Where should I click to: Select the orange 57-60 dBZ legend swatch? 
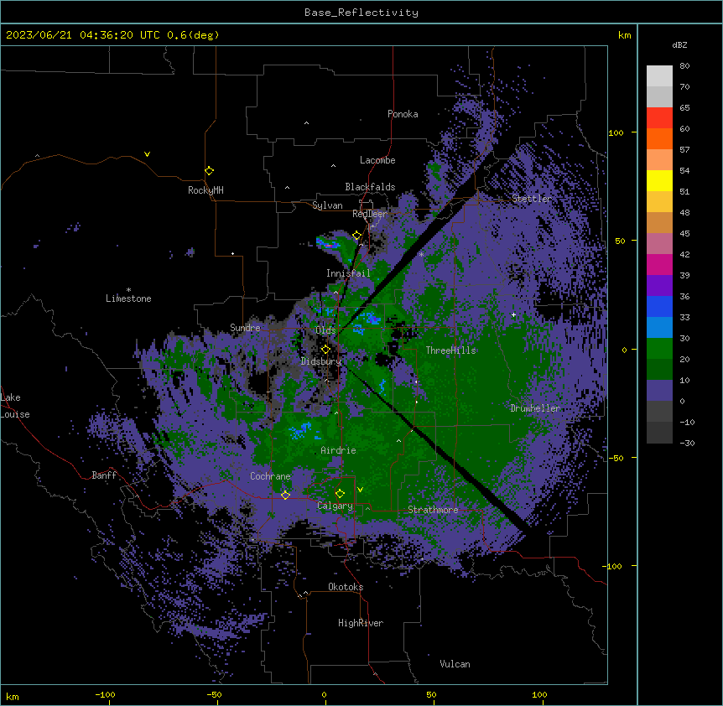point(659,138)
